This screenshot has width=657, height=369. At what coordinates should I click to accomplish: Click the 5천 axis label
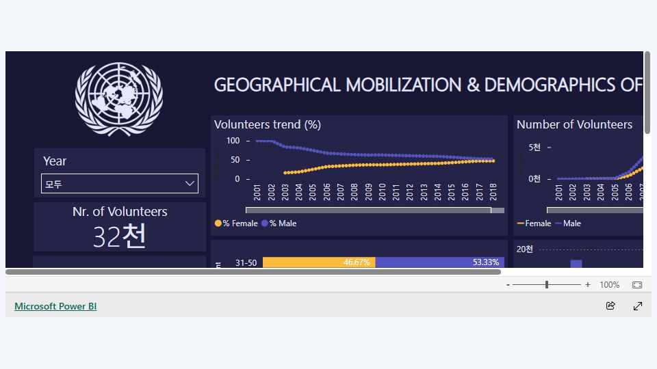pos(534,148)
